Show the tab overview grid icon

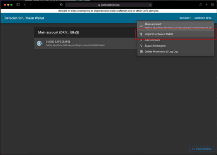(212, 5)
